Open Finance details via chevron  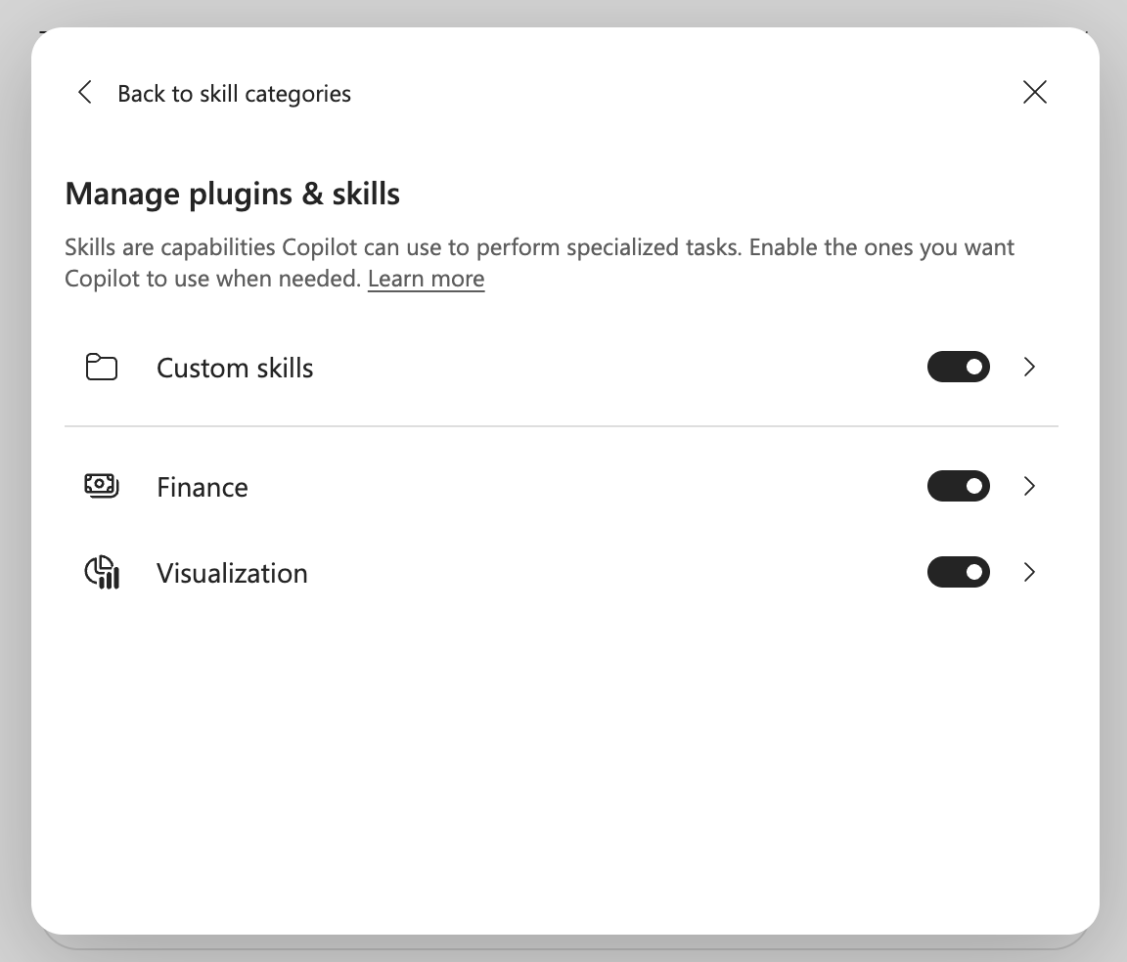click(x=1029, y=487)
